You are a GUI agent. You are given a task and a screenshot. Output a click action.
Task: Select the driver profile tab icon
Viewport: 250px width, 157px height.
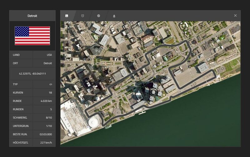click(x=114, y=16)
